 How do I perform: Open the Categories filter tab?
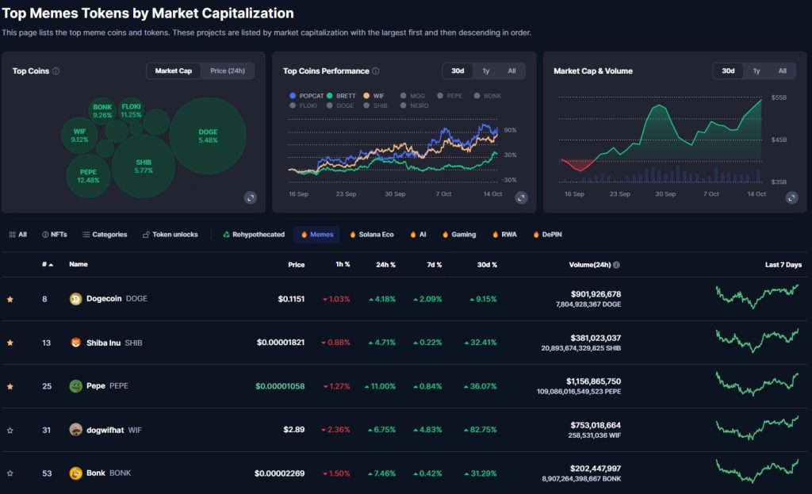tap(105, 235)
